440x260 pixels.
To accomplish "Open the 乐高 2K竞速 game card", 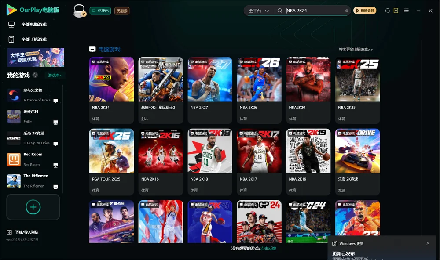I will tap(357, 162).
